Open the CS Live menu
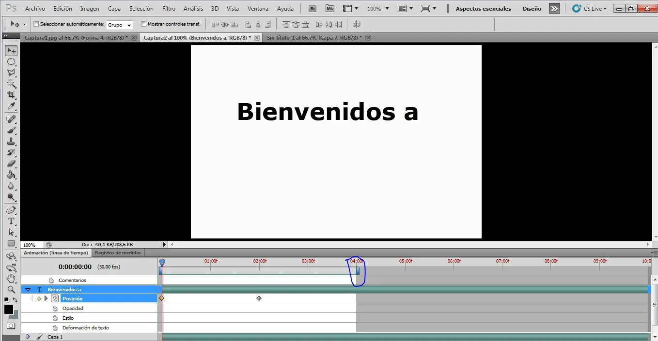The height and width of the screenshot is (341, 658). point(590,9)
